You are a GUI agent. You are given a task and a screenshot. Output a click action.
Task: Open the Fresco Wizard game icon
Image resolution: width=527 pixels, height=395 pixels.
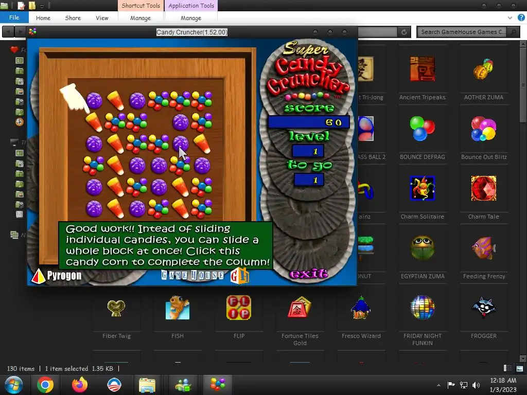coord(361,308)
